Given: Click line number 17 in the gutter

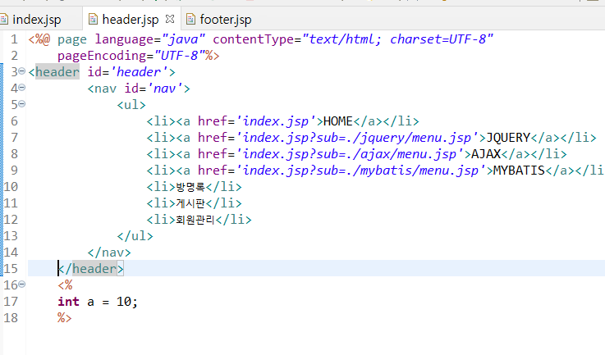Looking at the screenshot, I should point(11,302).
